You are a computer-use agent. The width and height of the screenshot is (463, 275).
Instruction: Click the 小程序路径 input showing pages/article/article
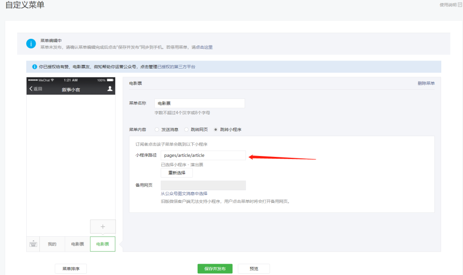pos(203,155)
